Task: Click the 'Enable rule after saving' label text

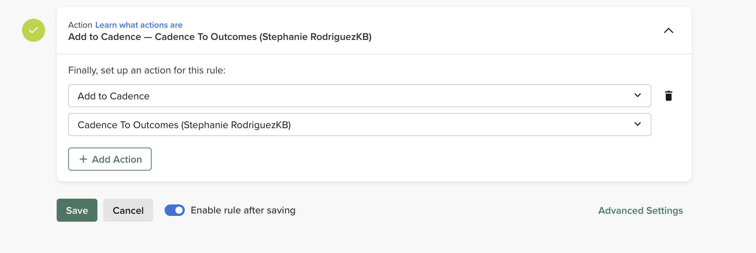Action: click(x=243, y=210)
